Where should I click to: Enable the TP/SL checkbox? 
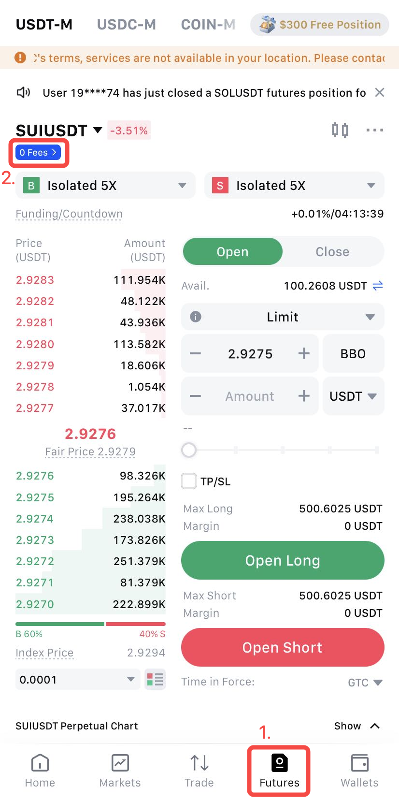pyautogui.click(x=189, y=481)
